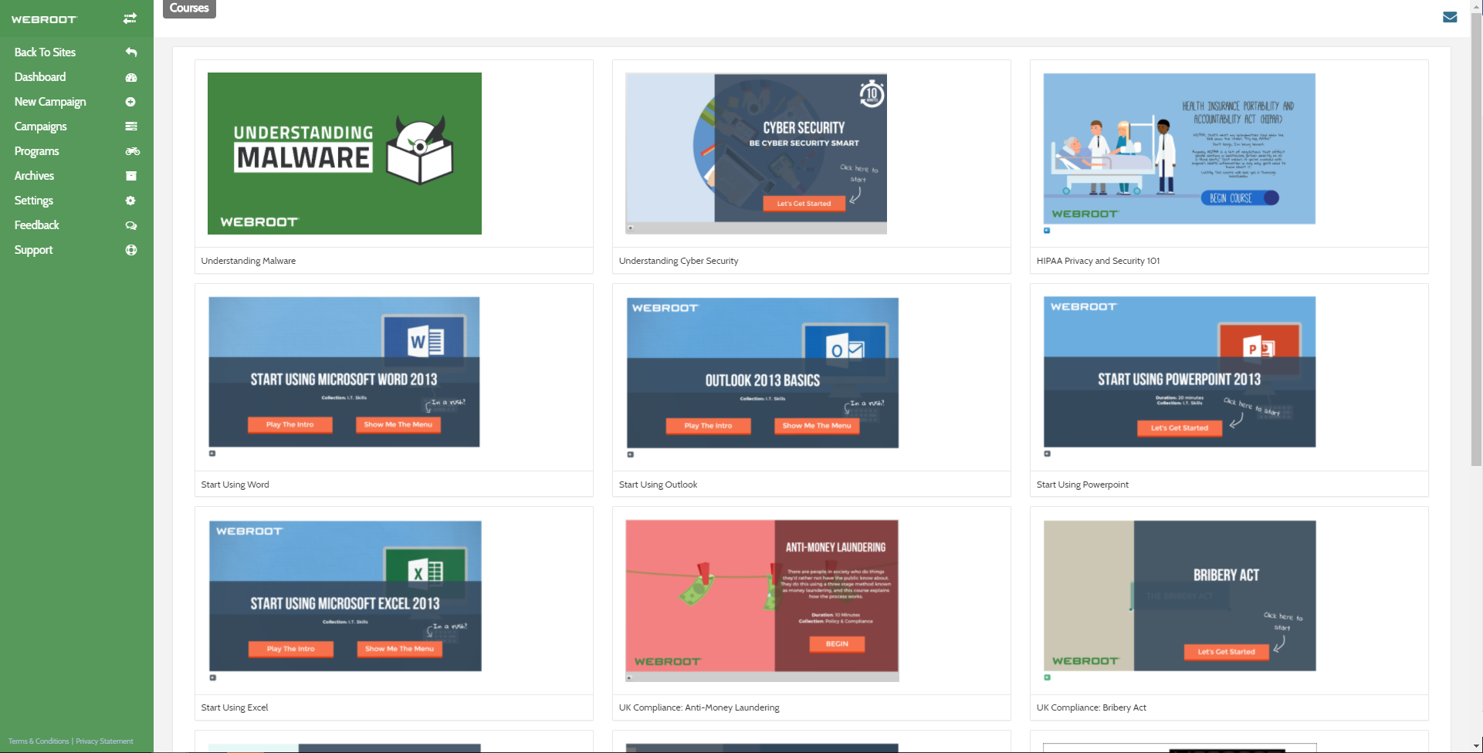This screenshot has height=753, width=1483.
Task: Select the HIPAA Privacy and Security 101 thumbnail
Action: pyautogui.click(x=1180, y=149)
